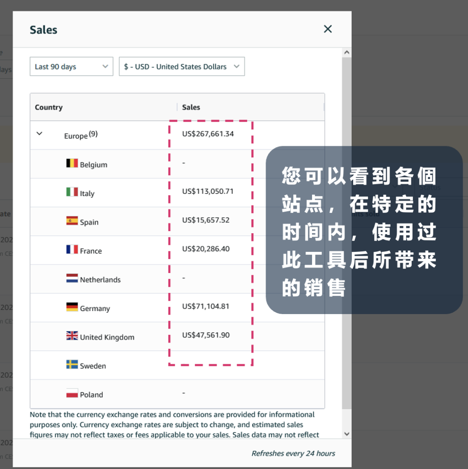Collapse the Europe country group
This screenshot has height=469, width=468.
pyautogui.click(x=39, y=134)
